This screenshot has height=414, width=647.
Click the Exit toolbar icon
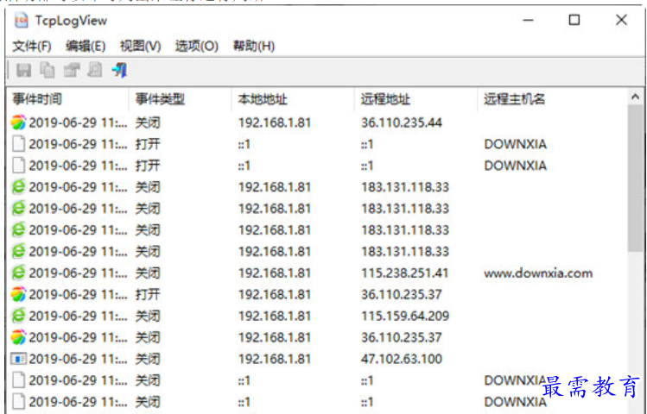click(x=119, y=70)
